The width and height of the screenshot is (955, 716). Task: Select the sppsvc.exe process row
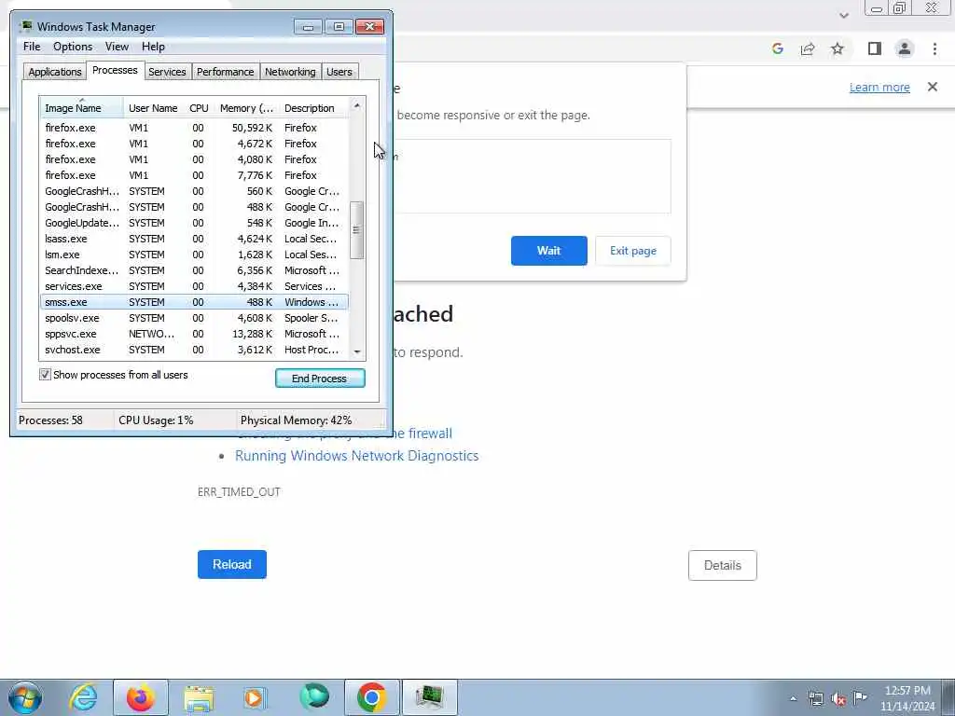194,334
